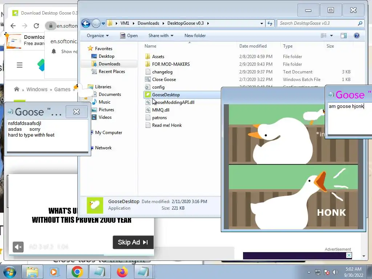372x279 pixels.
Task: Open Firefox from the taskbar
Action: [x=122, y=272]
